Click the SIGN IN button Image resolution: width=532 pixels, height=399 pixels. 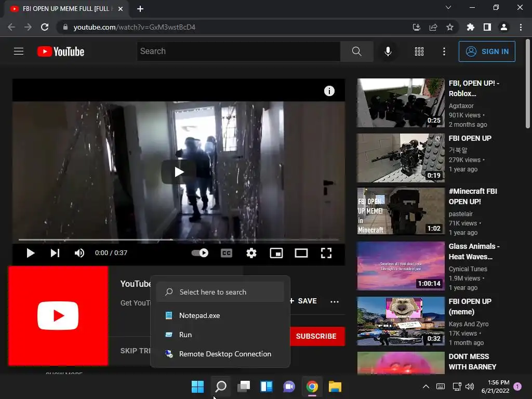point(487,51)
